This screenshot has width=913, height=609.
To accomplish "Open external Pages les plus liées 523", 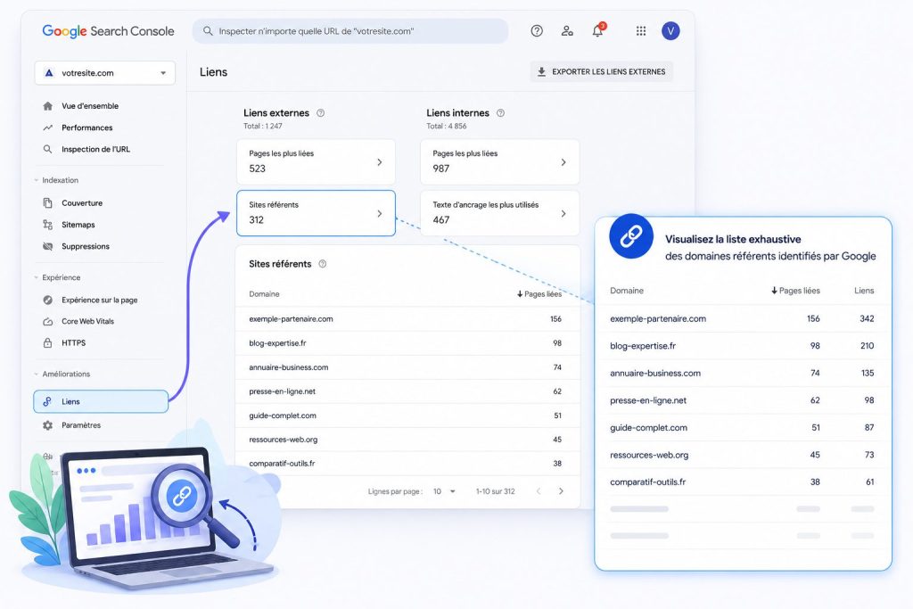I will [x=316, y=162].
